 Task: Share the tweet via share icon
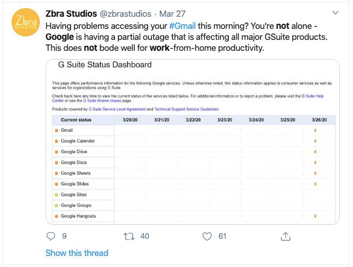285,236
